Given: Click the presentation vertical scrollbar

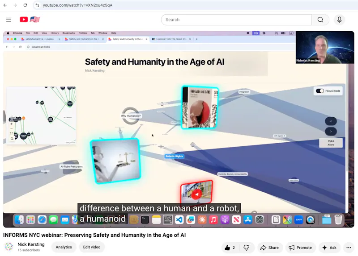Looking at the screenshot, I should coord(347,118).
